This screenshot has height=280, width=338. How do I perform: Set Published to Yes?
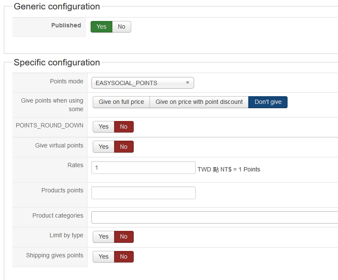[101, 27]
